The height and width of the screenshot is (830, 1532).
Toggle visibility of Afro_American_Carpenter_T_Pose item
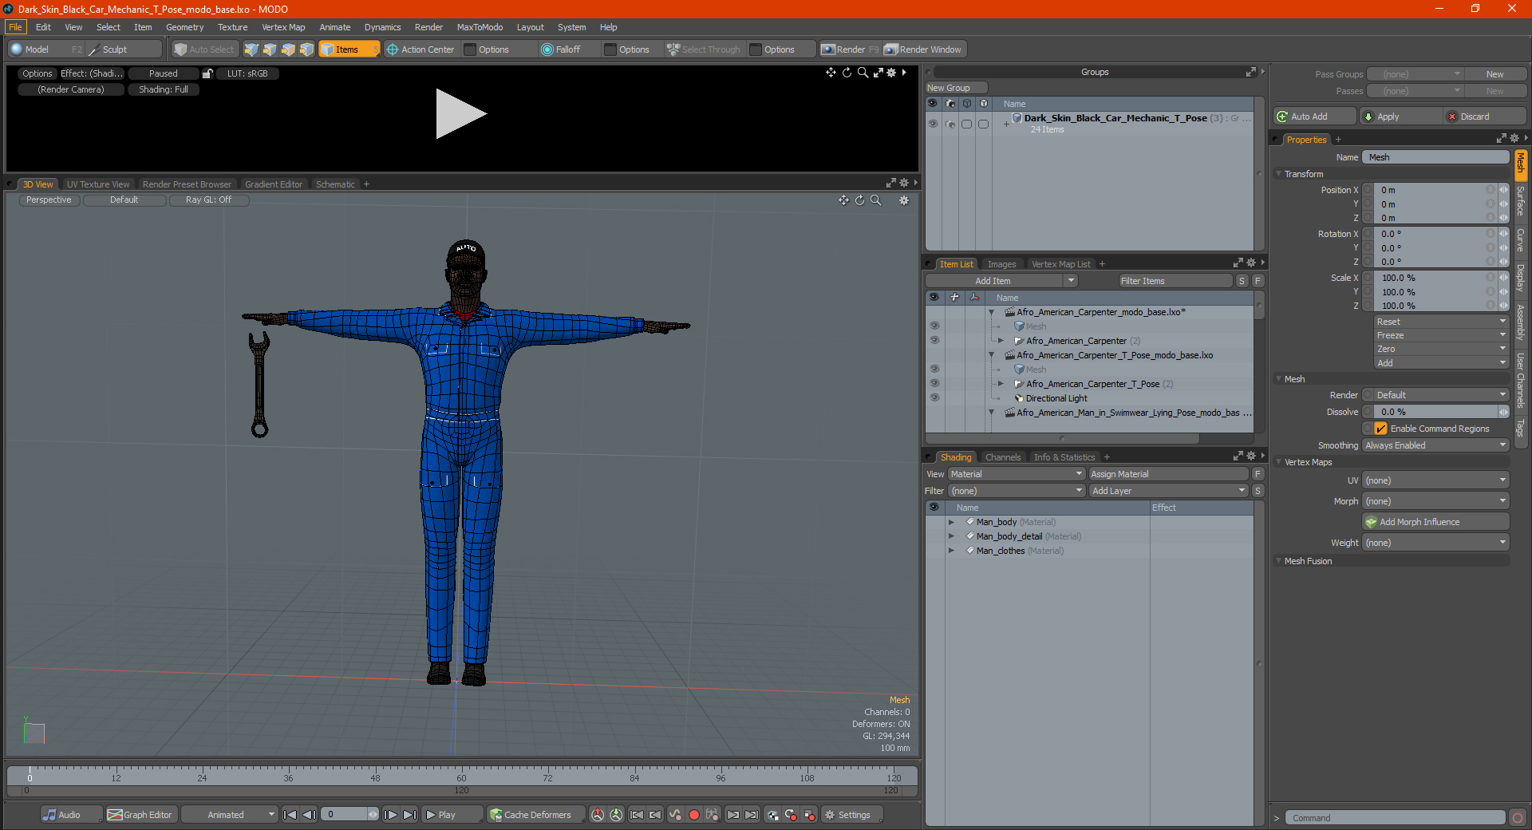(934, 384)
